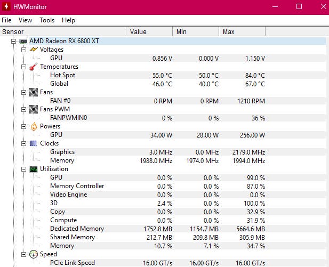The height and width of the screenshot is (267, 329).
Task: Click the 5664.6 MB dedicated memory max
Action: point(251,229)
